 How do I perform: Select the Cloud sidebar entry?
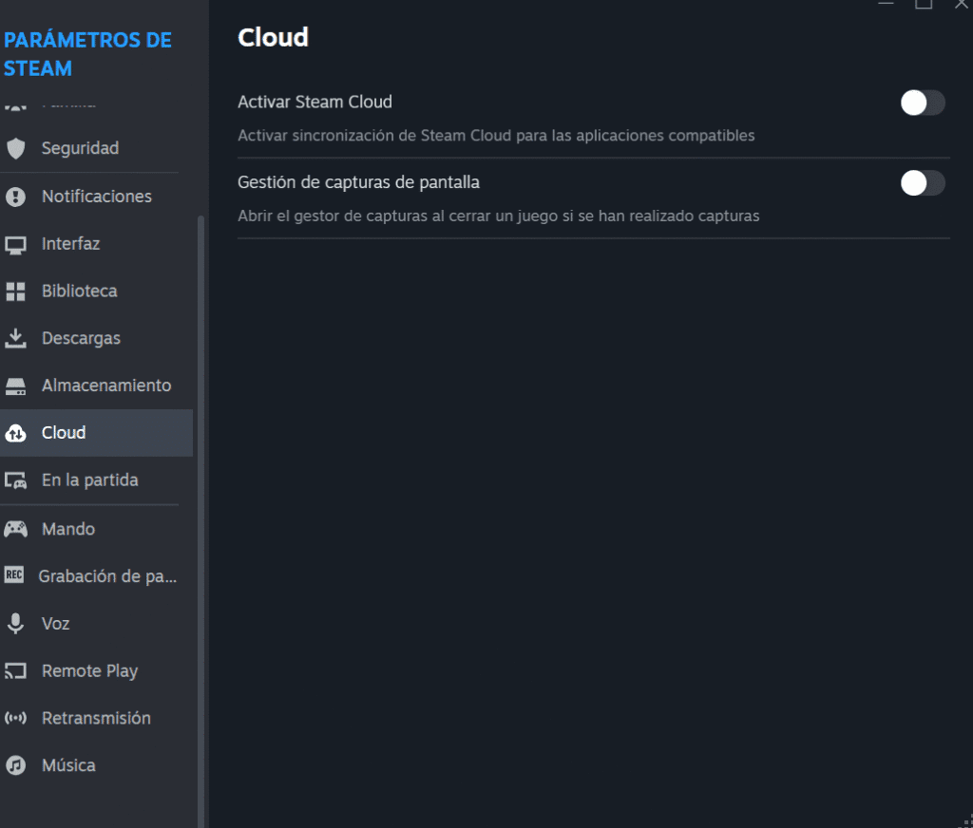[96, 433]
